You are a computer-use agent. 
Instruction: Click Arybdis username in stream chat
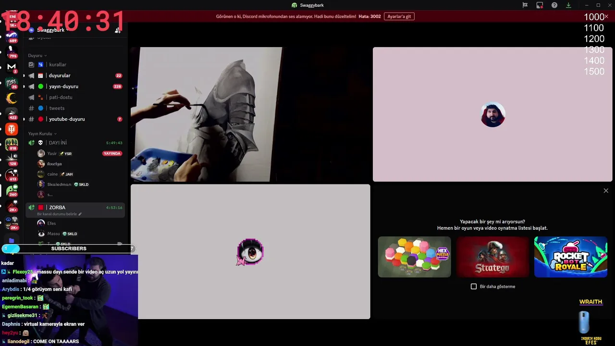pos(11,289)
